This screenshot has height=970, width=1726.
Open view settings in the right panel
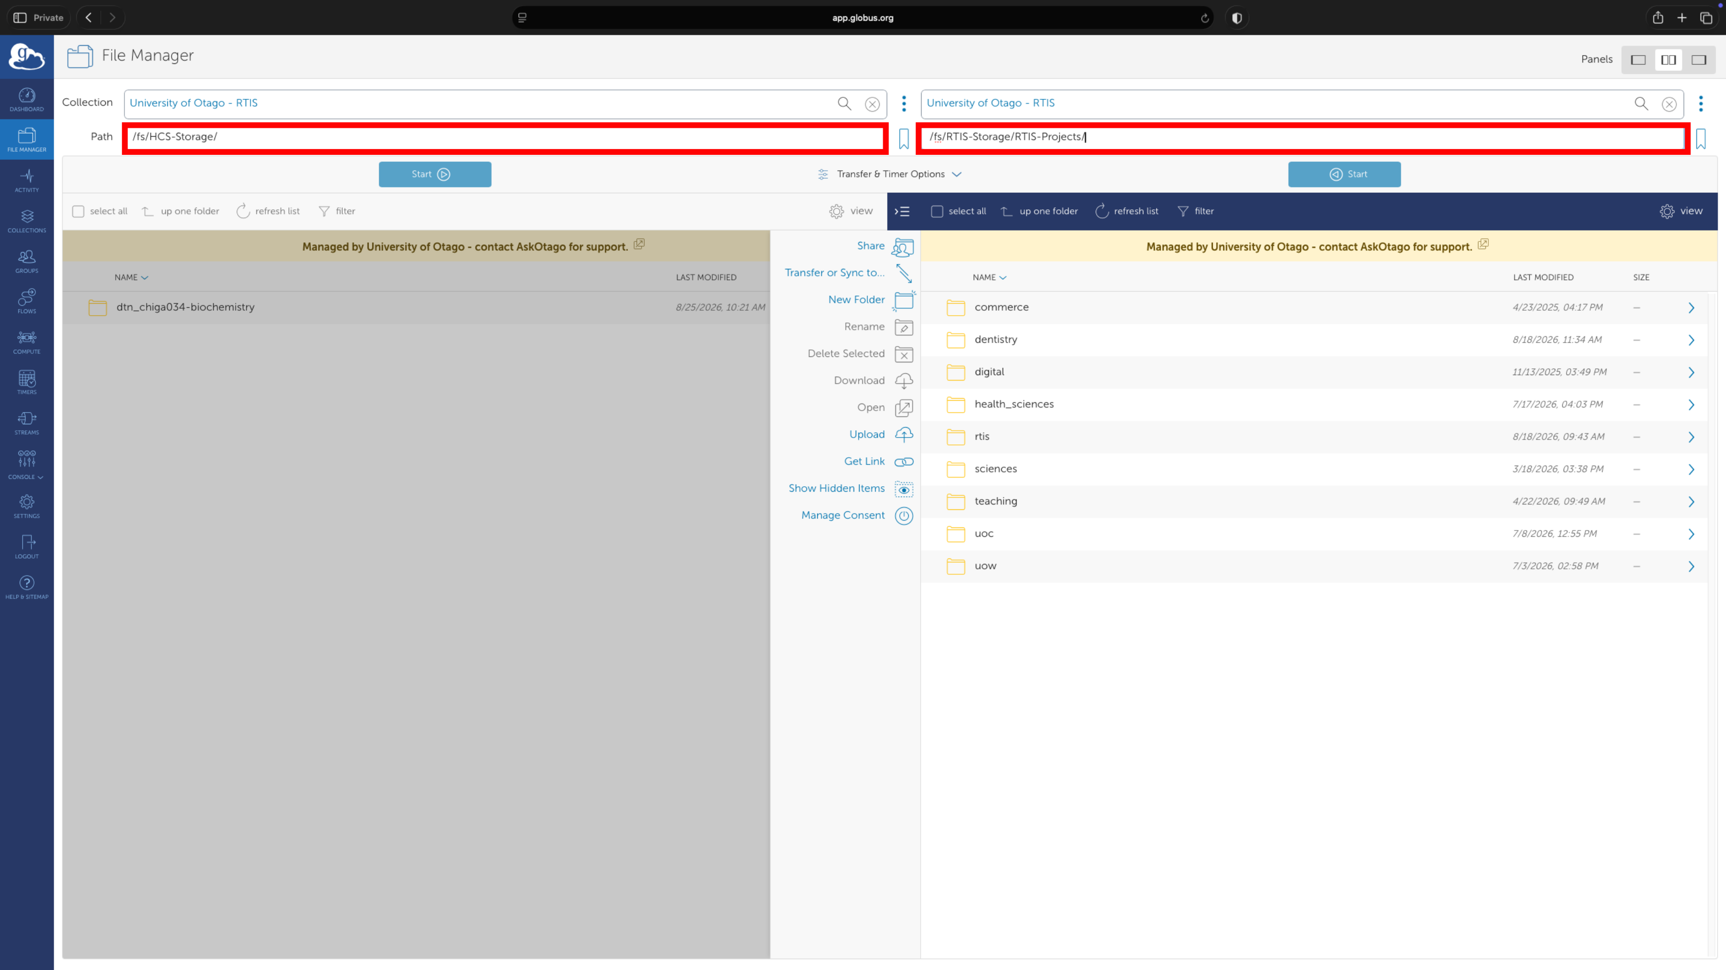tap(1681, 211)
